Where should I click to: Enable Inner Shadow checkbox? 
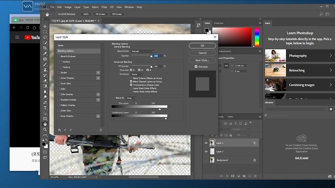59,78
